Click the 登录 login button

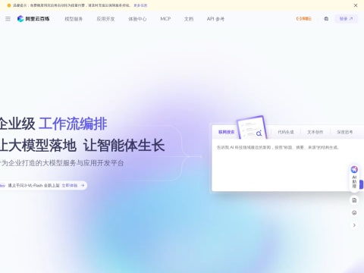tap(346, 19)
